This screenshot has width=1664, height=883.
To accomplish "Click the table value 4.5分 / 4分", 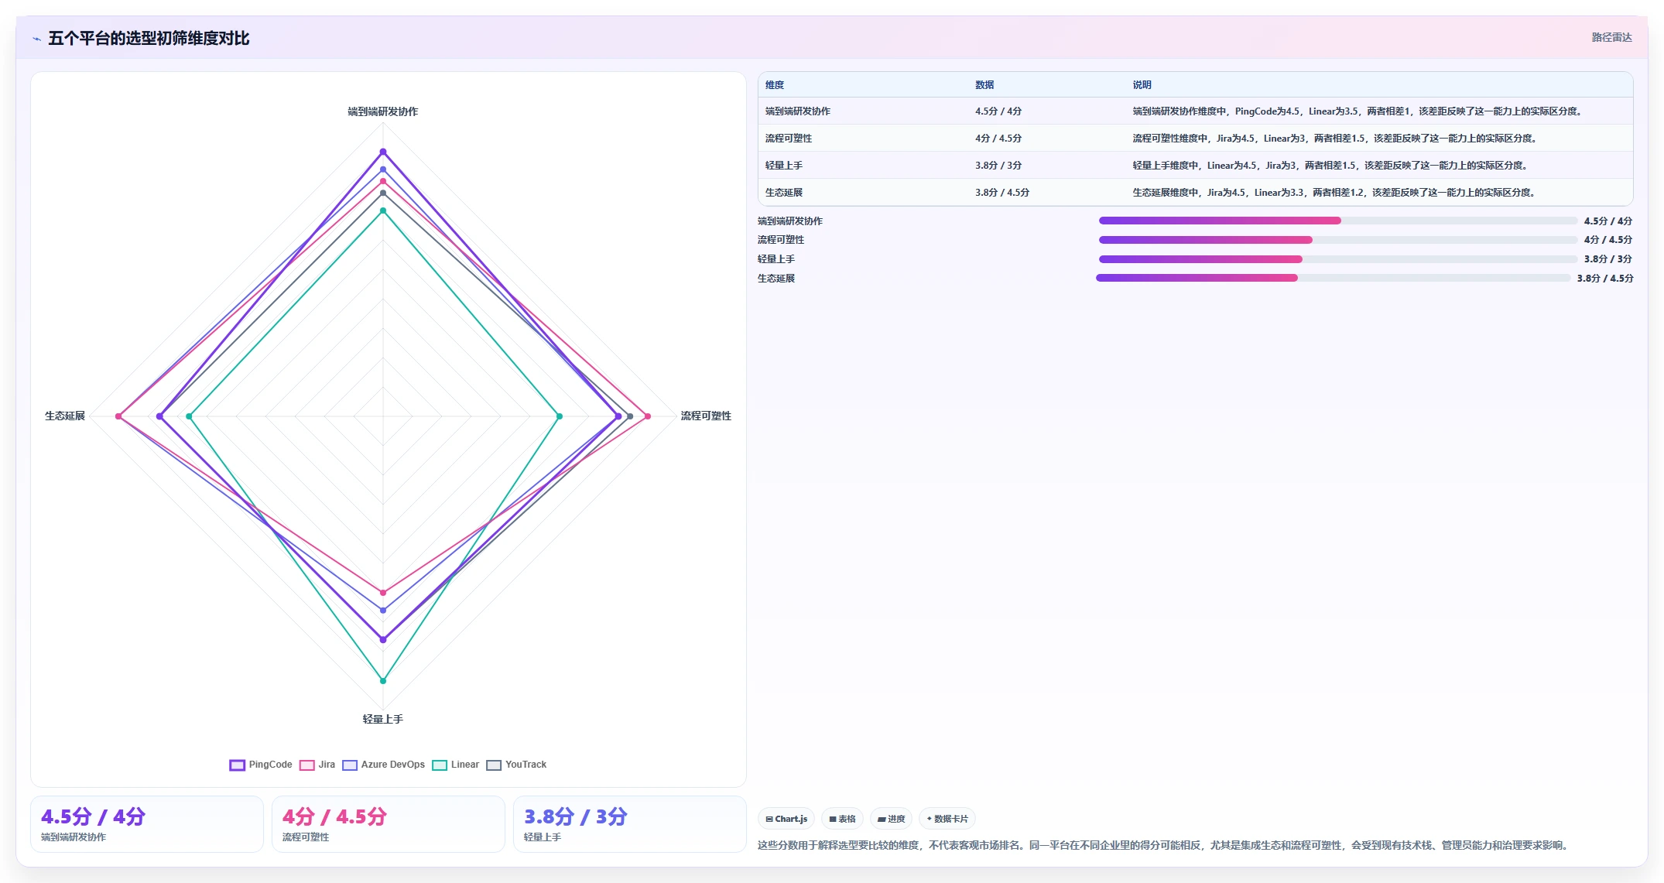I will point(998,111).
